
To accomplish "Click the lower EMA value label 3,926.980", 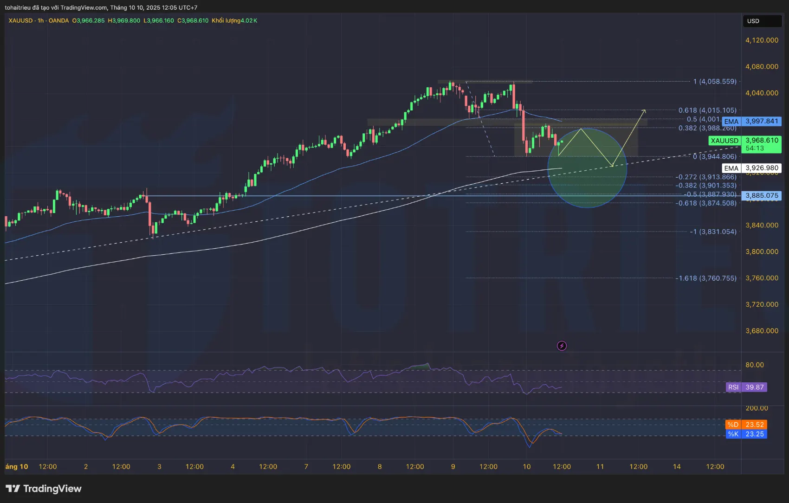I will tap(762, 168).
